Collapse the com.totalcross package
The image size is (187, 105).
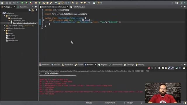click(x=7, y=18)
